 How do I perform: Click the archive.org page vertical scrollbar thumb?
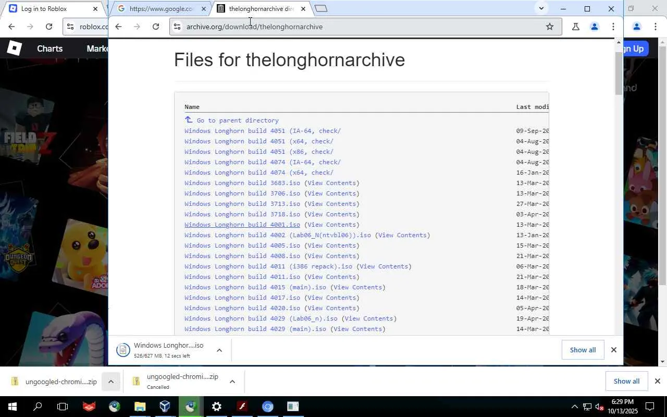click(x=619, y=73)
